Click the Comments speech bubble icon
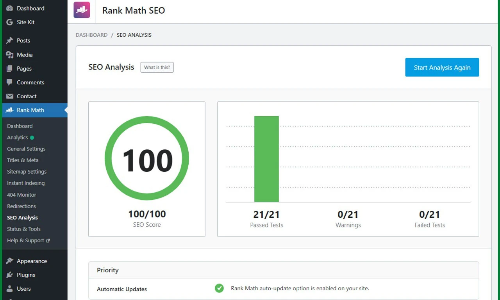 click(10, 82)
